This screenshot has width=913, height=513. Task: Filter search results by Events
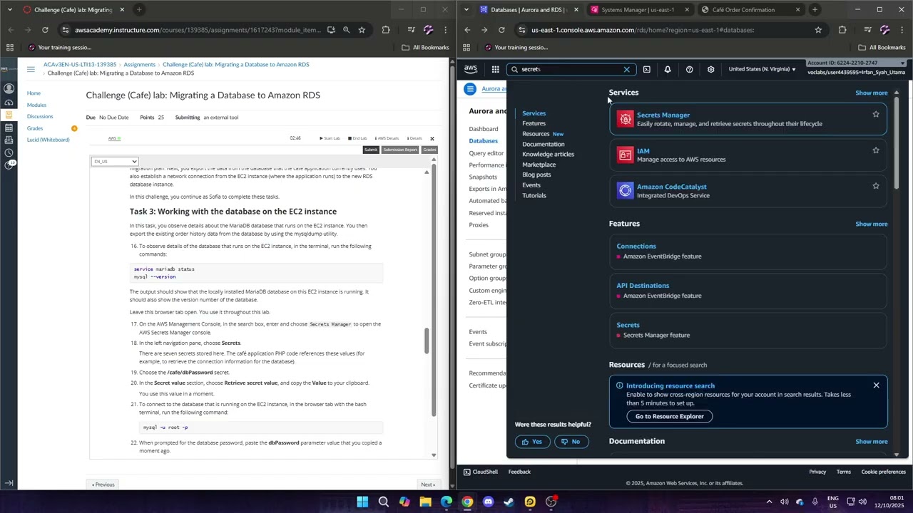point(531,185)
